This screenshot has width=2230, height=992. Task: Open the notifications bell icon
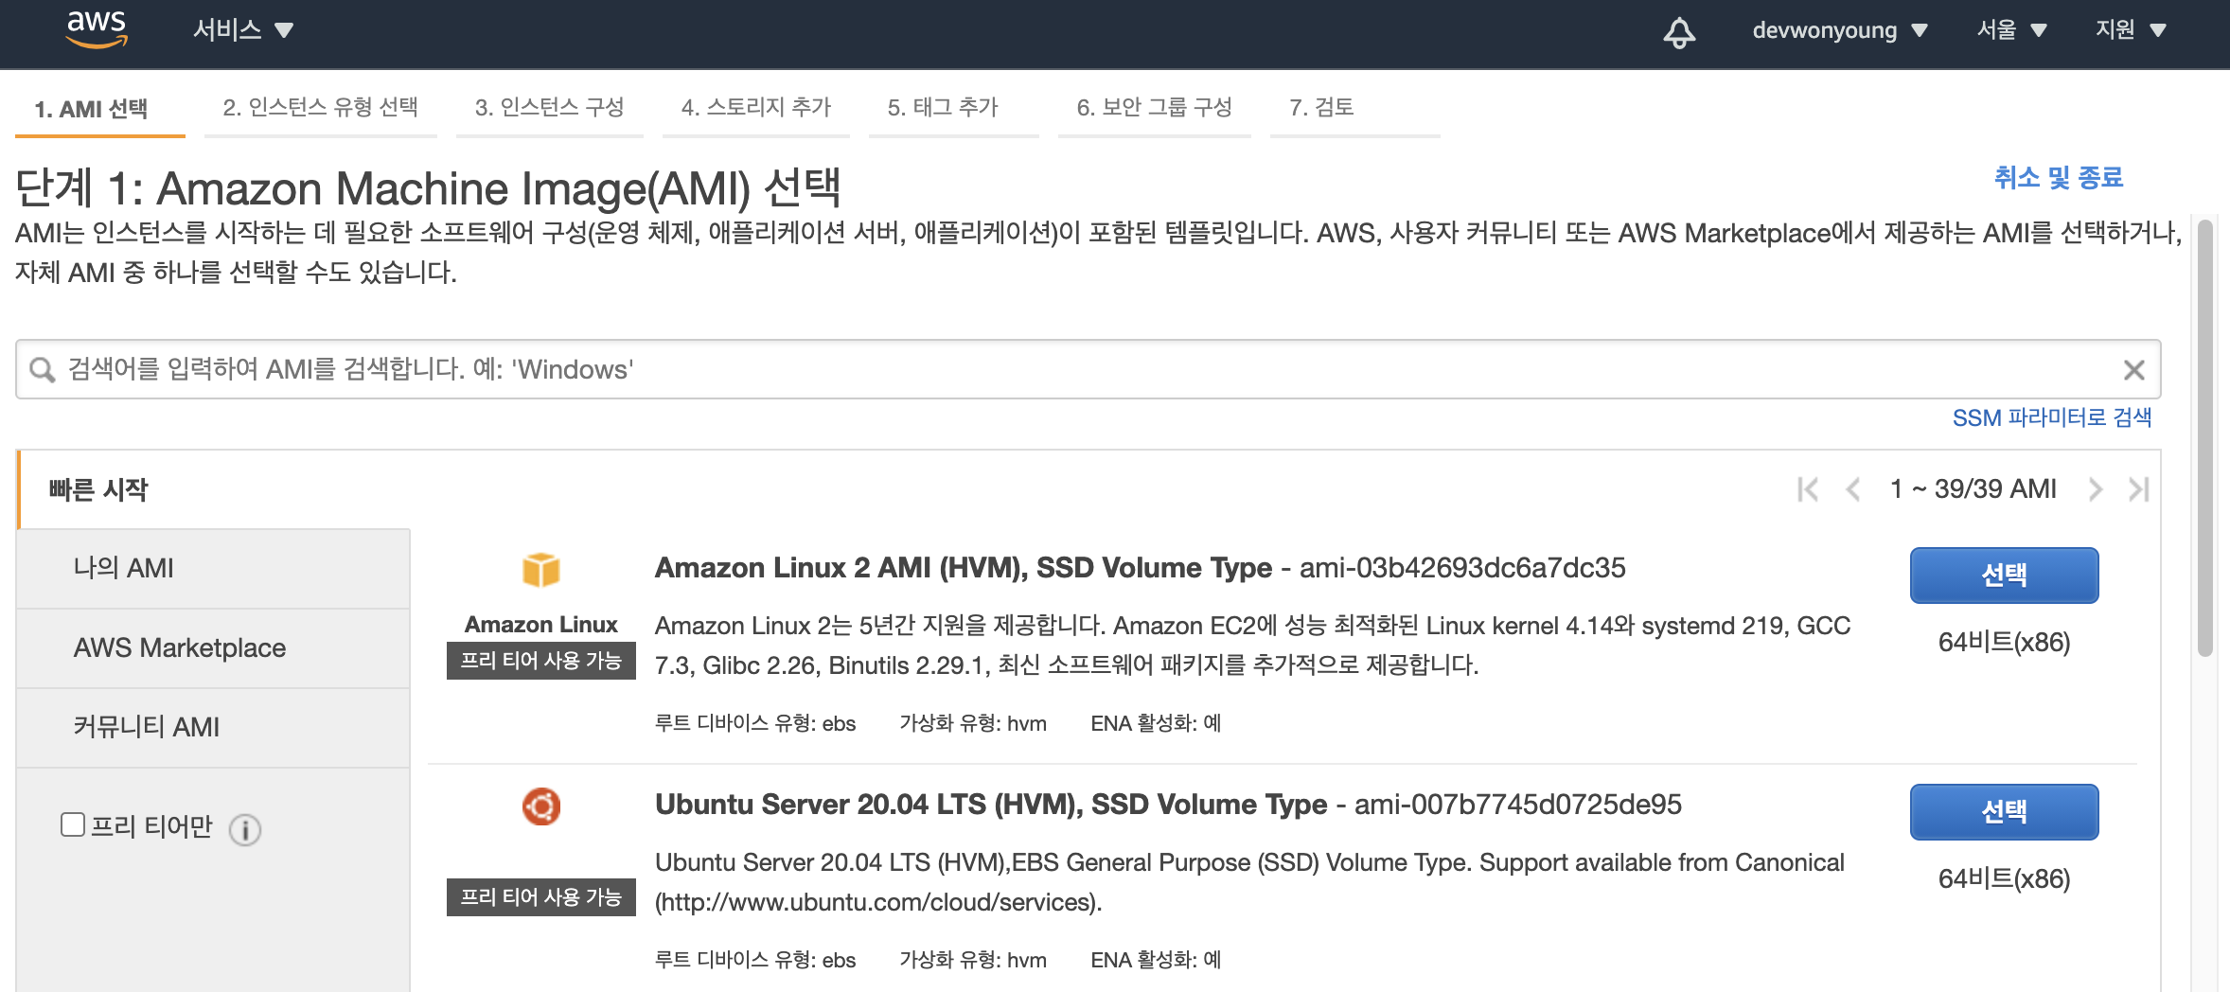(x=1679, y=31)
